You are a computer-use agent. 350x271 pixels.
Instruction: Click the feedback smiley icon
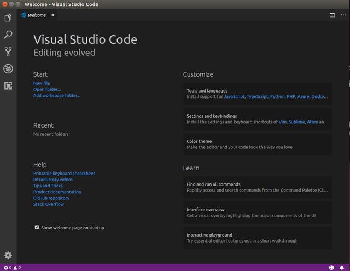click(331, 267)
